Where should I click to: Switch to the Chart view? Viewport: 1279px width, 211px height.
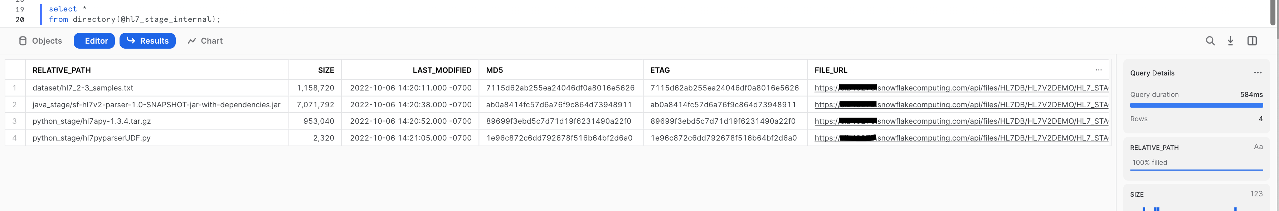click(x=205, y=41)
